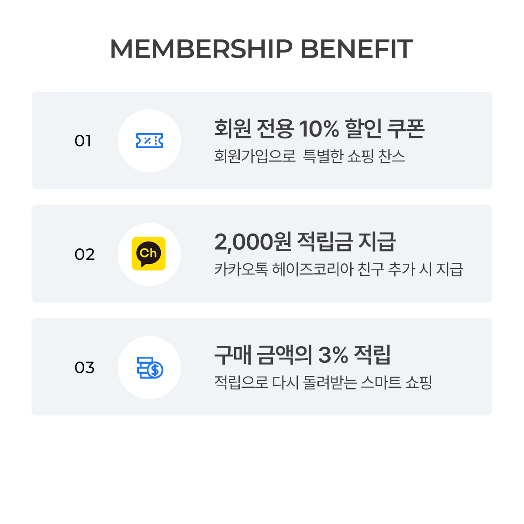This screenshot has width=524, height=524.
Task: Select the 02 number label
Action: click(84, 254)
